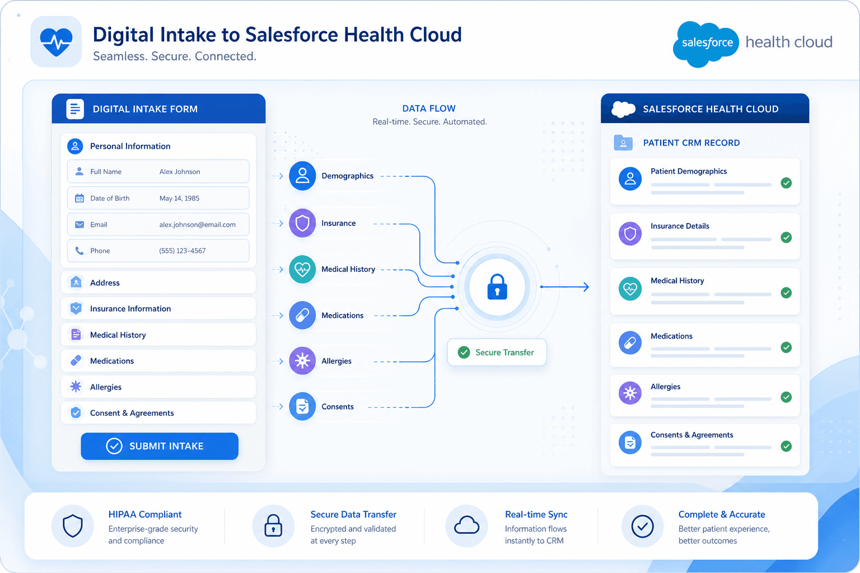Collapse the Personal Information section header
Viewport: 860px width, 573px height.
(x=158, y=146)
